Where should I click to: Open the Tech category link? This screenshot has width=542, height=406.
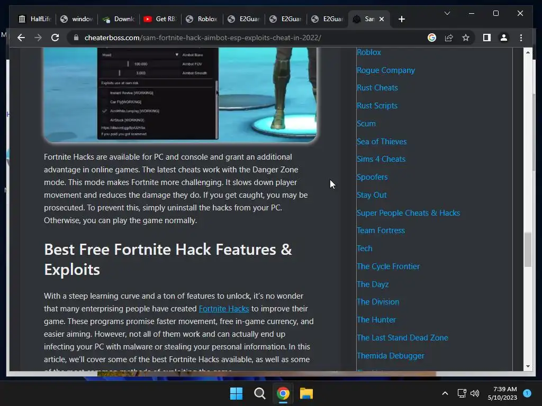(x=364, y=248)
